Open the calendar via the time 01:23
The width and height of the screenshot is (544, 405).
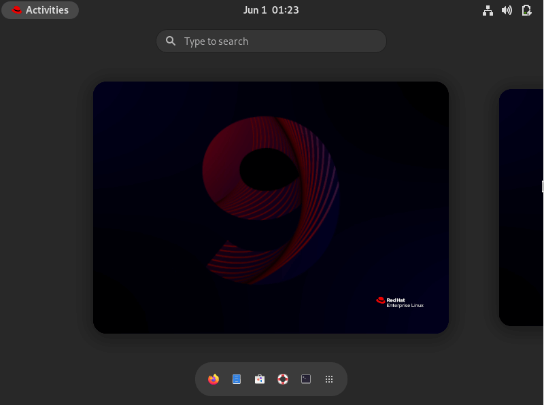(x=286, y=10)
